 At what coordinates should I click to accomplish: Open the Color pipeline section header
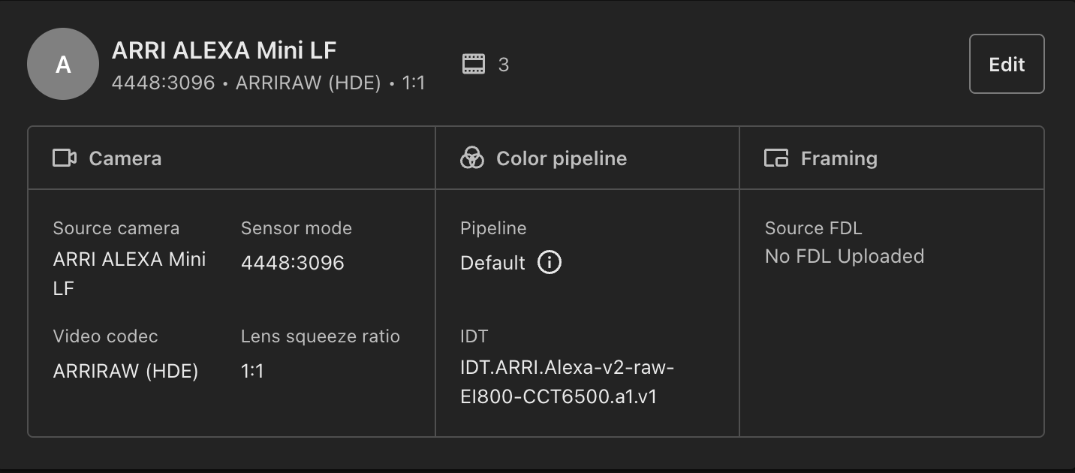pyautogui.click(x=587, y=158)
